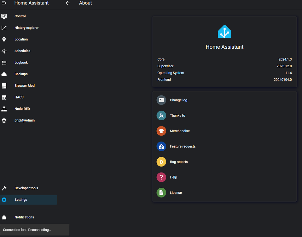
Task: View the License link
Action: point(224,193)
